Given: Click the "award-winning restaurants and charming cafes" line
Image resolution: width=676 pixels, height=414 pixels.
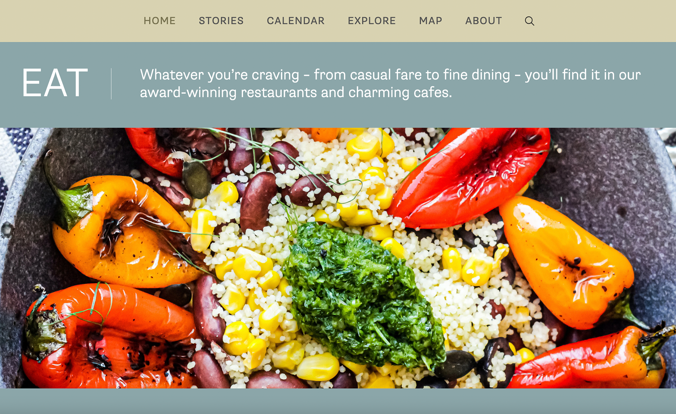Looking at the screenshot, I should (296, 93).
